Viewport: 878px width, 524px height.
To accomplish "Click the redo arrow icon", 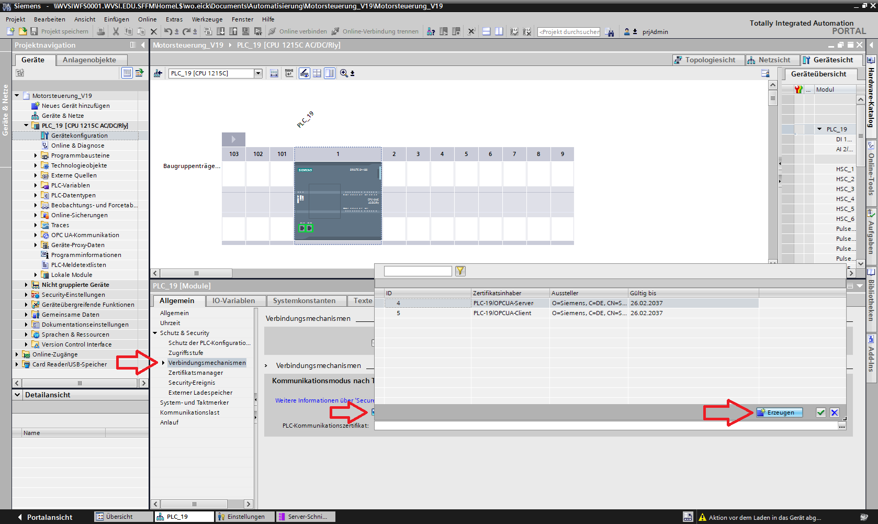I will tap(186, 31).
